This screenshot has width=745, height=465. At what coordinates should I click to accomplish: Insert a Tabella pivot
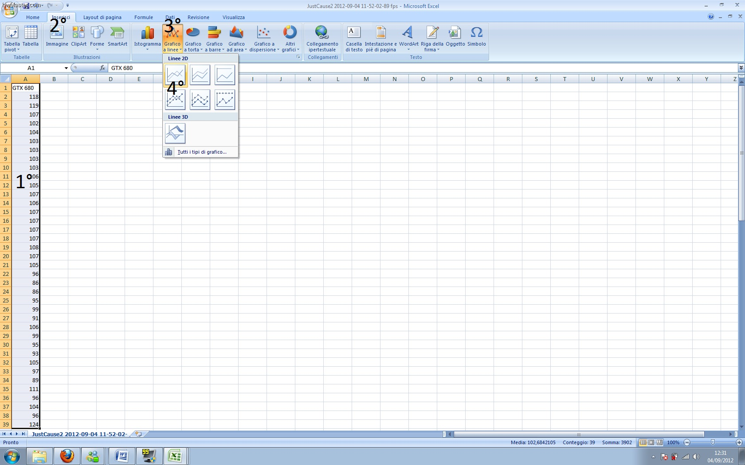pos(12,39)
